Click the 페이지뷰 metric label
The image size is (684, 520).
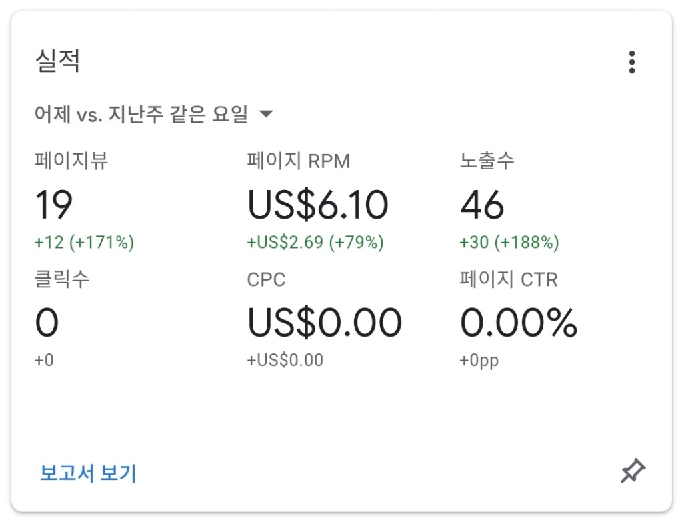click(x=71, y=161)
